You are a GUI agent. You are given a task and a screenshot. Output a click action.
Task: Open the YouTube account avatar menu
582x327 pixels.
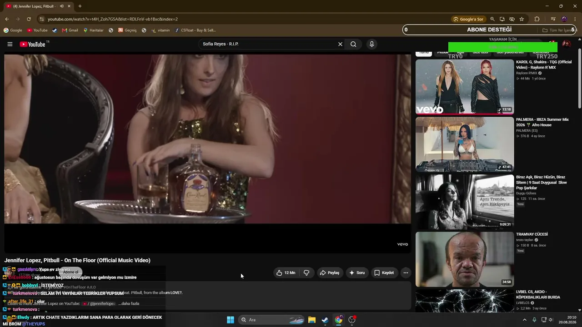pos(566,44)
